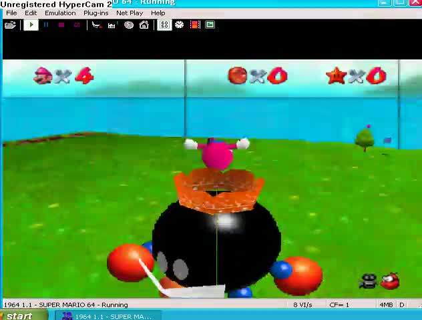422x320 pixels.
Task: Click the factory-shaped toolbar icon
Action: (x=112, y=25)
